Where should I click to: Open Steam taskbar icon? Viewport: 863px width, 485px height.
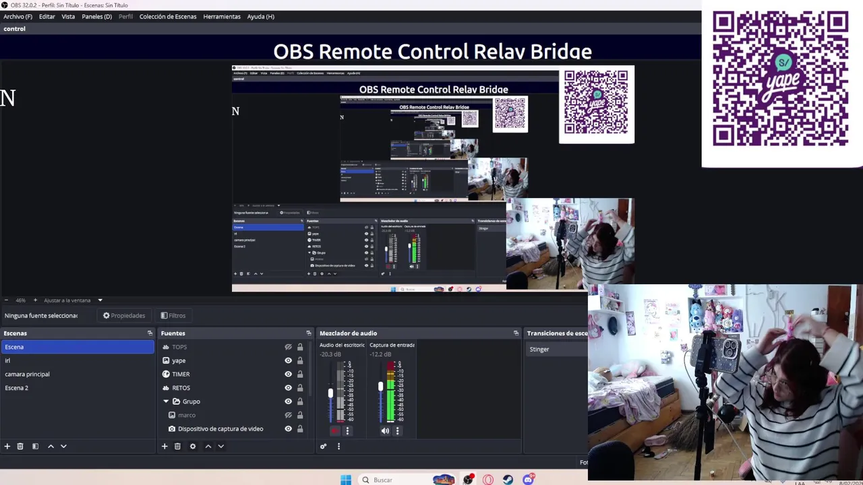508,480
